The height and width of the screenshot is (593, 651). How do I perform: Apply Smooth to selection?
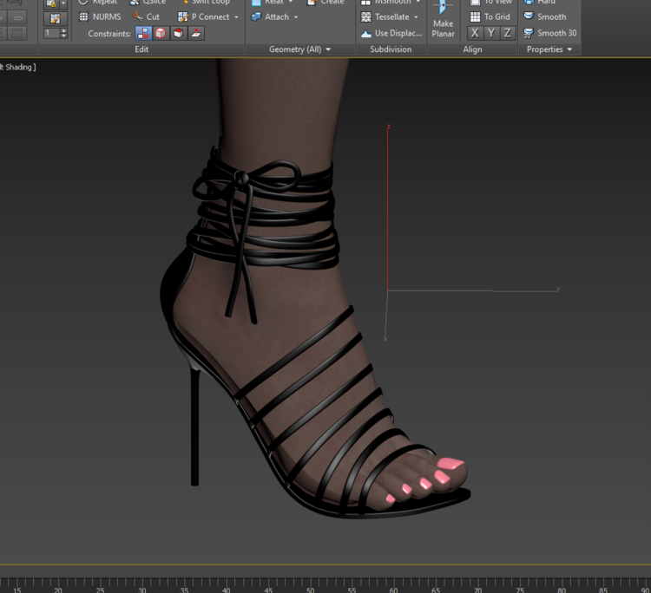click(x=545, y=16)
